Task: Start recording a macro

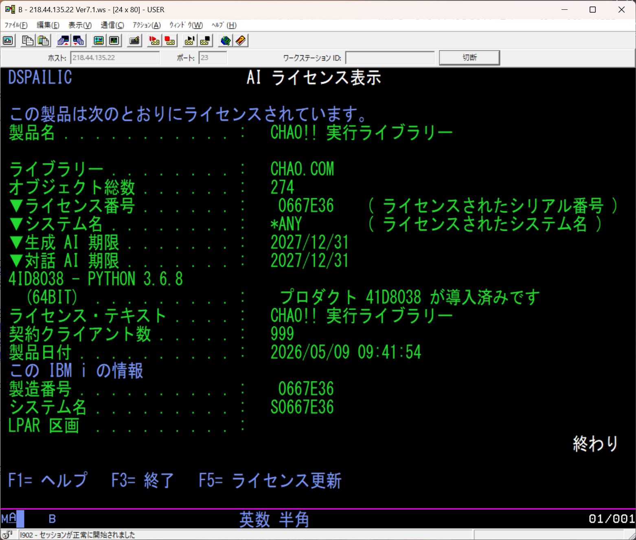Action: tap(154, 41)
